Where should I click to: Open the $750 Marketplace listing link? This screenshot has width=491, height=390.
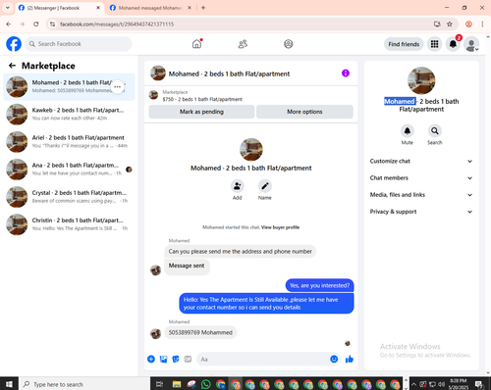202,99
